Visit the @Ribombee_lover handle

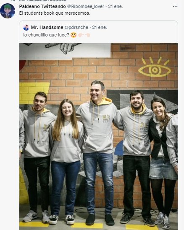(85, 6)
